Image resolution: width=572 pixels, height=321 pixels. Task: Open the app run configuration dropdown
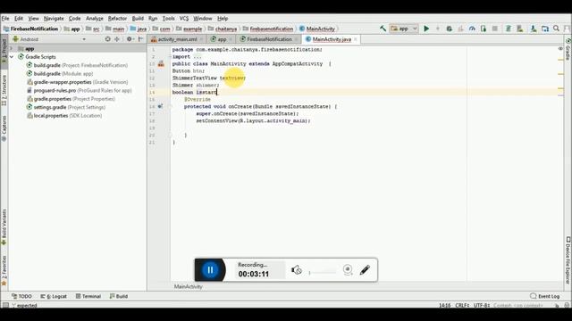[x=404, y=29]
